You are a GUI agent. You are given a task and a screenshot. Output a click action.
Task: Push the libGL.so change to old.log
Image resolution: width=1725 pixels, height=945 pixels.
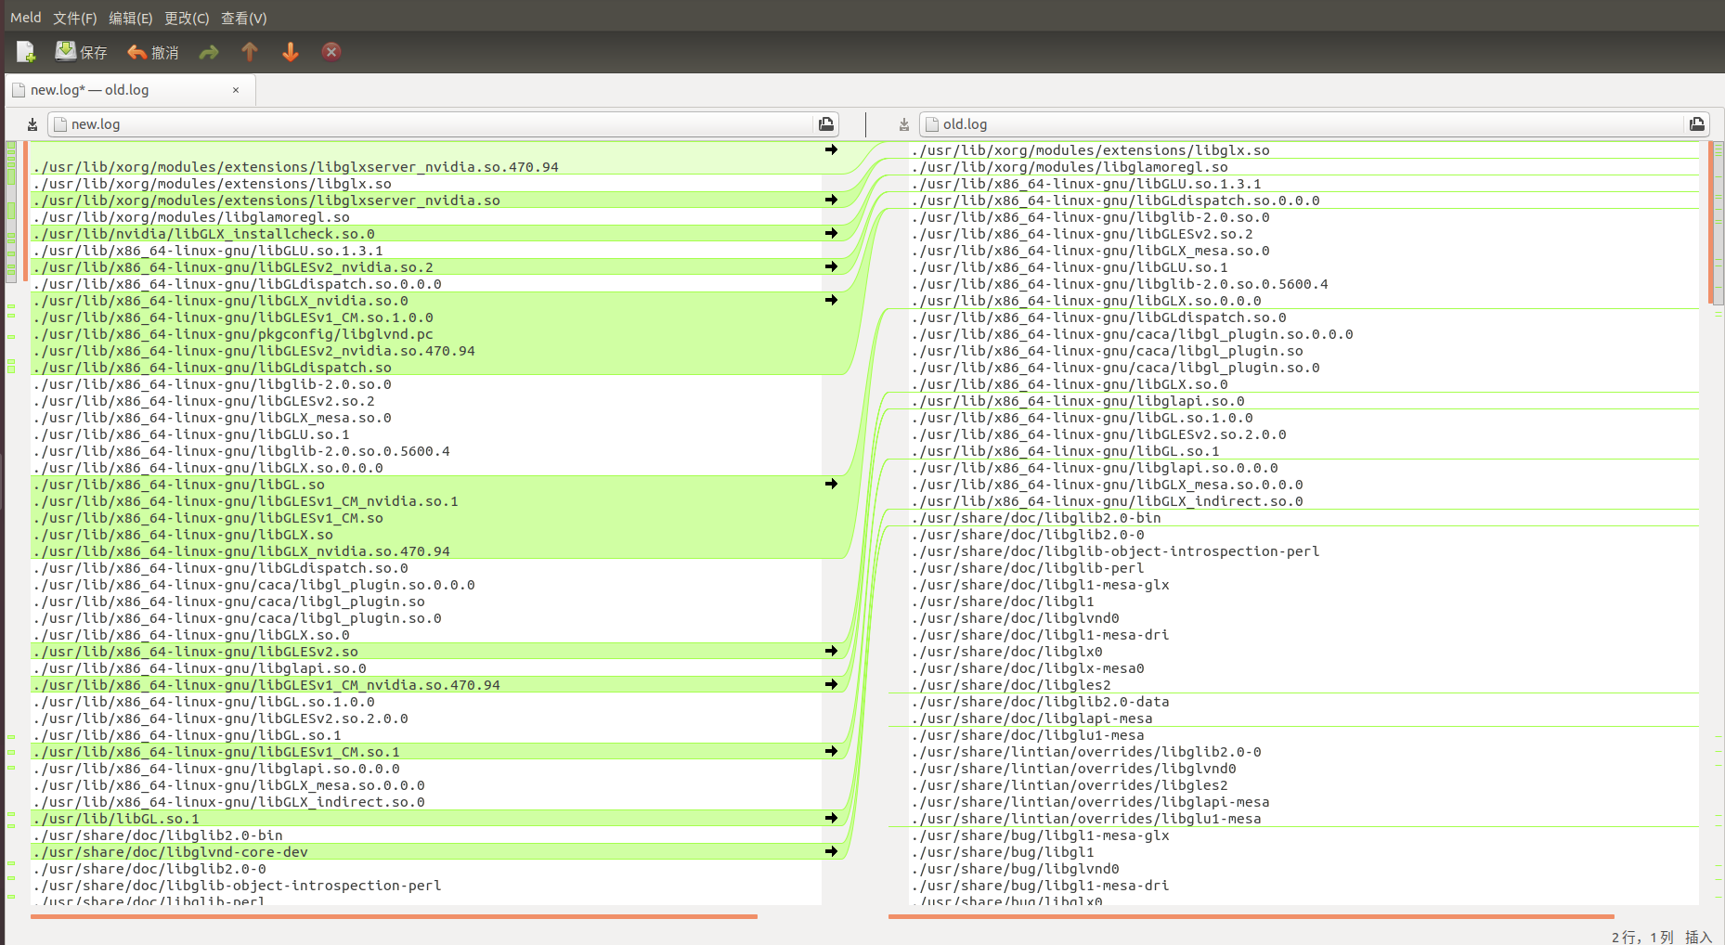pyautogui.click(x=831, y=483)
